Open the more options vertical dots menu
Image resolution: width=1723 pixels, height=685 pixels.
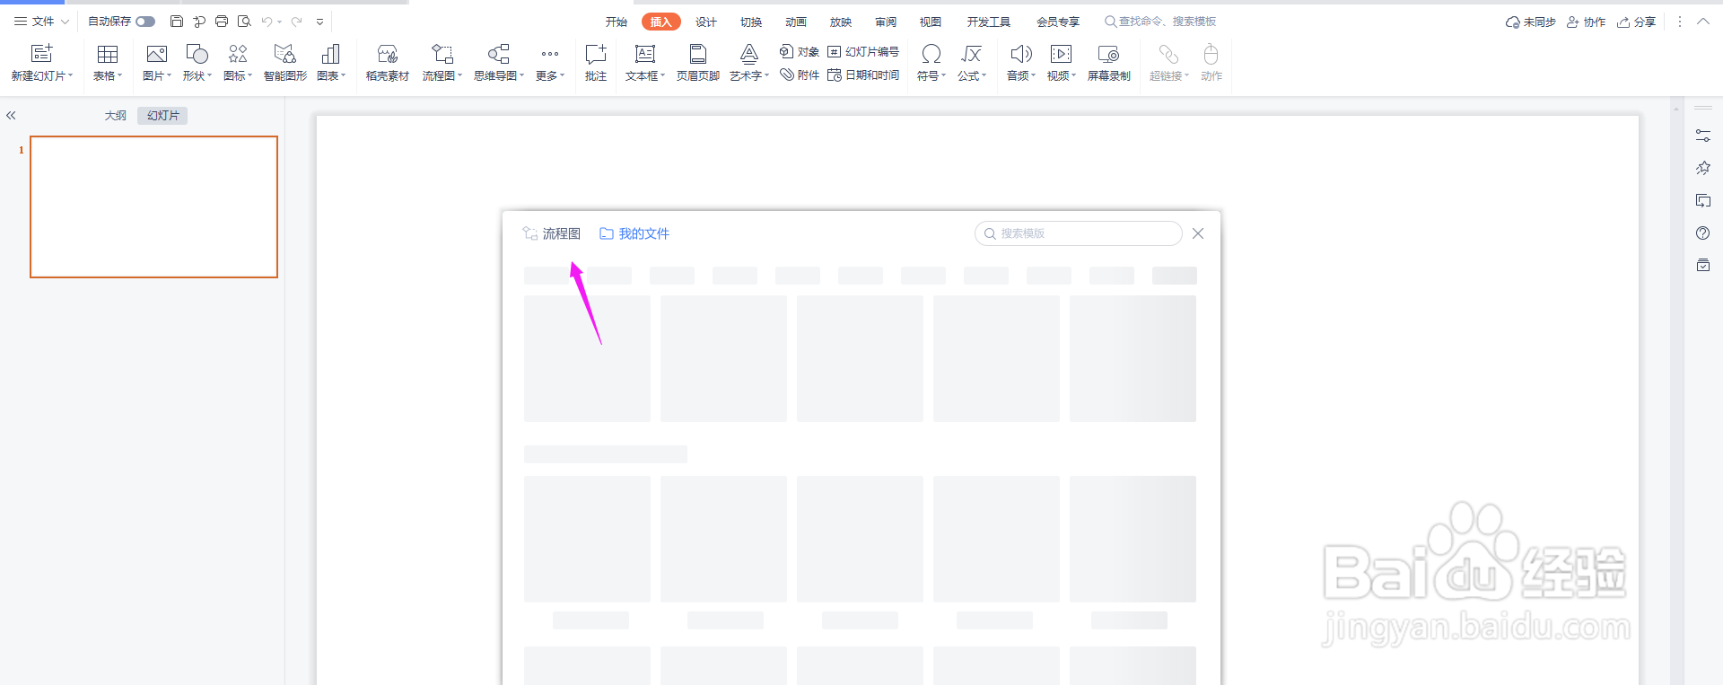tap(1680, 22)
